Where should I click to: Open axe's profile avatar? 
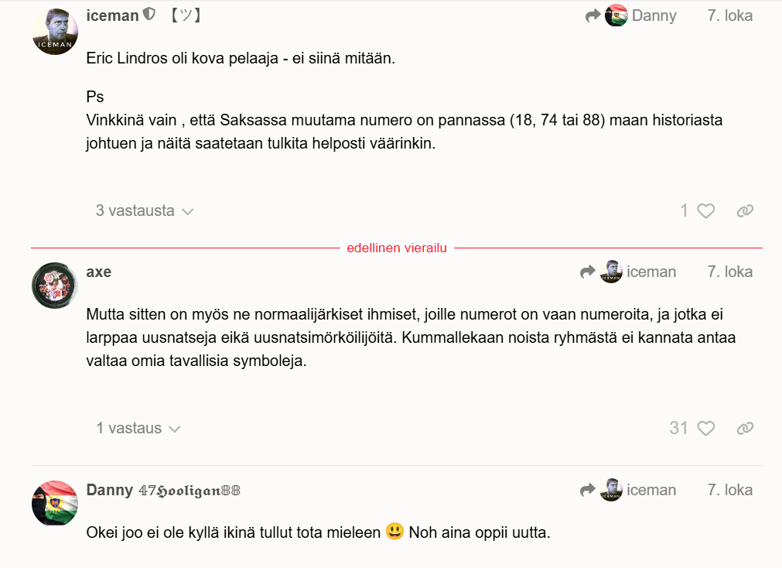point(55,285)
